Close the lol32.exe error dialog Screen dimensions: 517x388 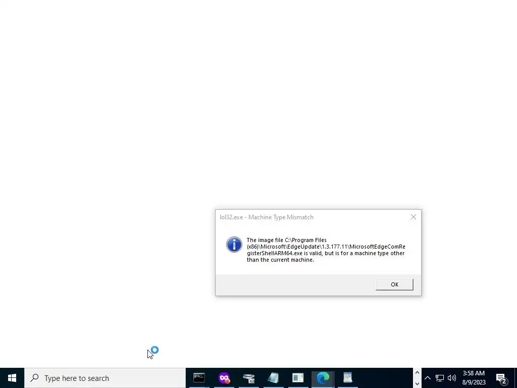coord(413,217)
